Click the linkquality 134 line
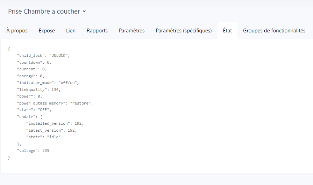The height and width of the screenshot is (185, 313). (x=39, y=90)
